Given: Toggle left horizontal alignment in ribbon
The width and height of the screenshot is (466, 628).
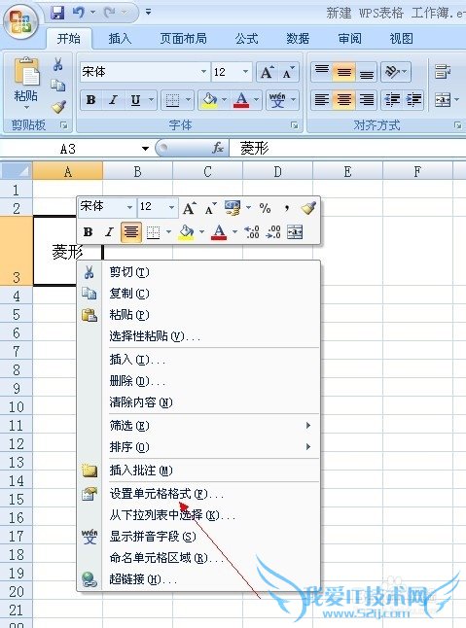Looking at the screenshot, I should 322,100.
